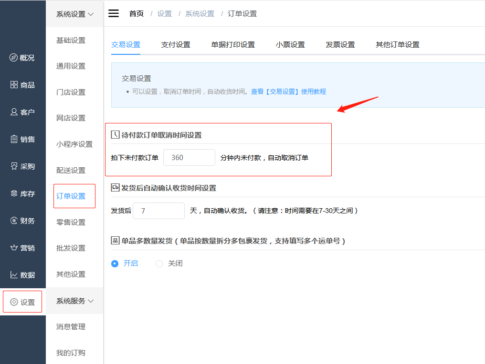Click truck icon beside 发货后自动确认收货时间设置
The image size is (485, 364).
(x=115, y=187)
